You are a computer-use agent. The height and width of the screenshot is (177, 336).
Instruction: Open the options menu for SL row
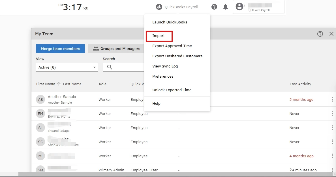[332, 128]
